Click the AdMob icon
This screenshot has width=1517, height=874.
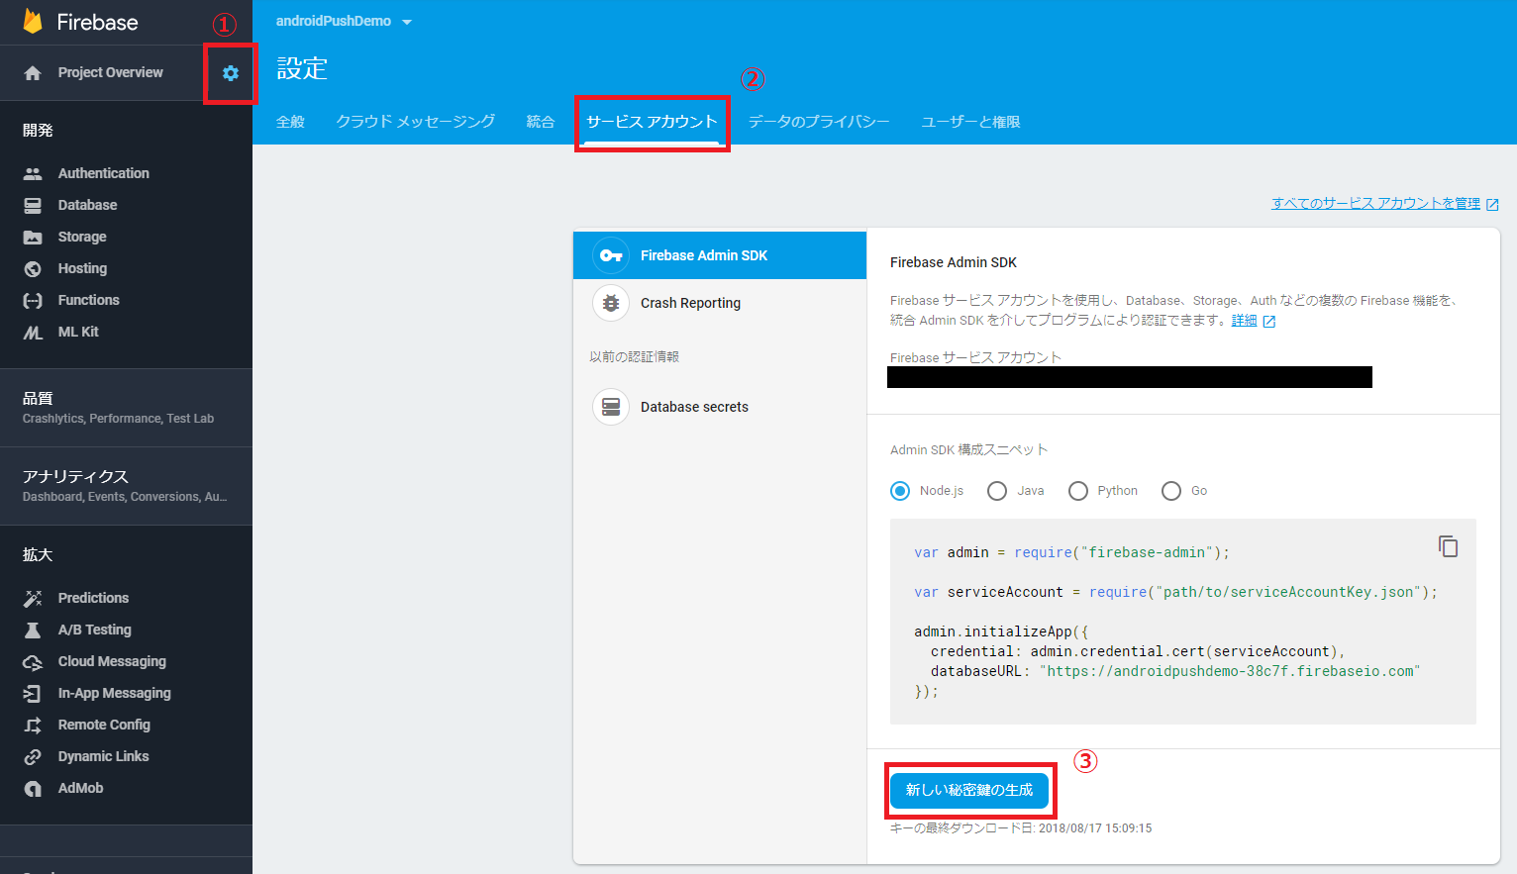(x=33, y=788)
